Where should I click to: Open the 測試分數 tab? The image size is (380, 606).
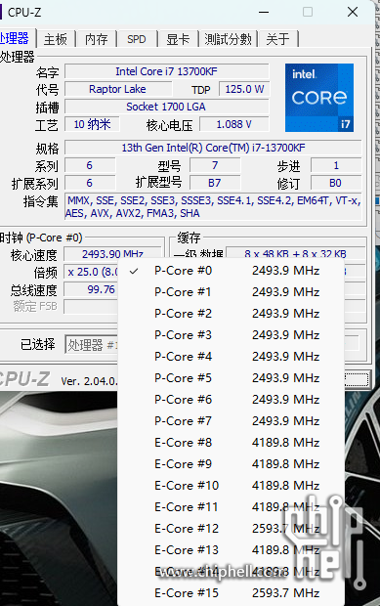[228, 39]
